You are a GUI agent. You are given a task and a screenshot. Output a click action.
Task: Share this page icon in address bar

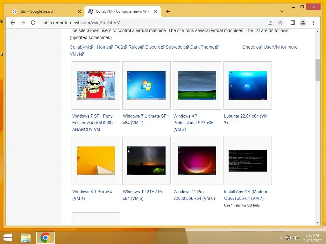(x=270, y=23)
